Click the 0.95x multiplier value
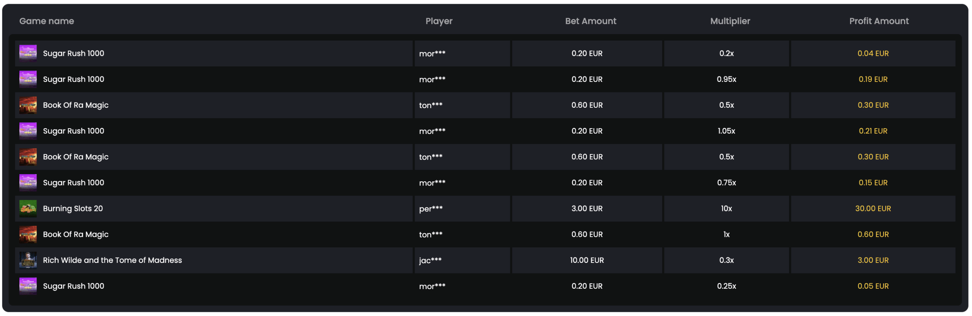This screenshot has height=316, width=972. (726, 79)
